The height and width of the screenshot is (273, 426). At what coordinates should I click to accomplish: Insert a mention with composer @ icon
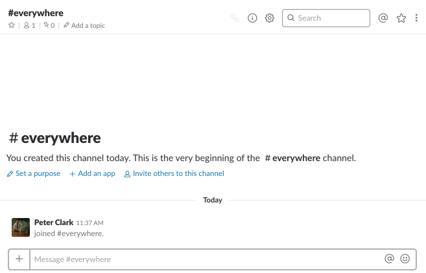tap(389, 259)
